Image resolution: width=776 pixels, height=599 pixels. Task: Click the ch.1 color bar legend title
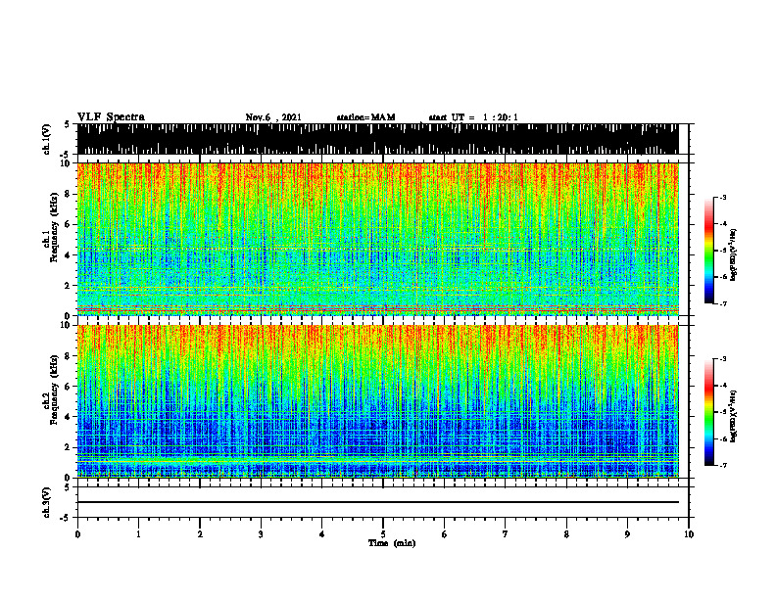(734, 254)
